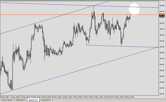Click the 28 May 15:00 time label
This screenshot has height=102, width=166.
coord(98,97)
